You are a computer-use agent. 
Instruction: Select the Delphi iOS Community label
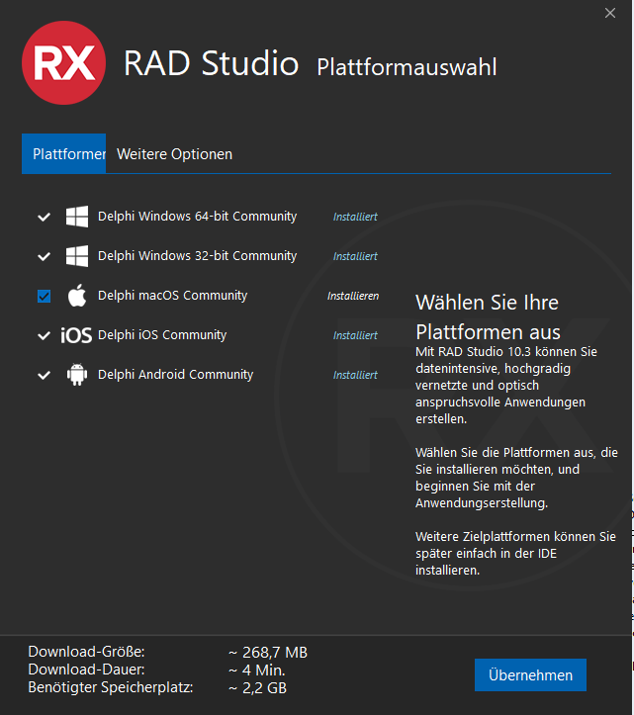point(162,335)
